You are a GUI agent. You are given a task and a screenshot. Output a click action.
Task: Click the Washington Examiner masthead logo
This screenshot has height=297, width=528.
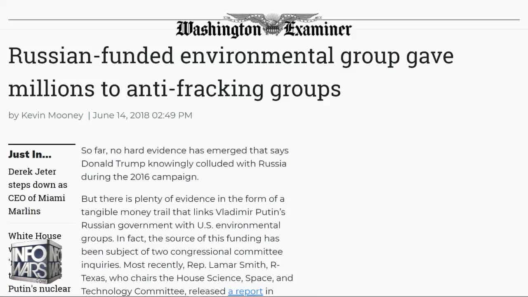(x=264, y=30)
